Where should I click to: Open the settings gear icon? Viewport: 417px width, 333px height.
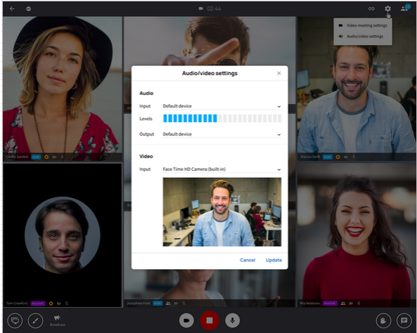(387, 8)
